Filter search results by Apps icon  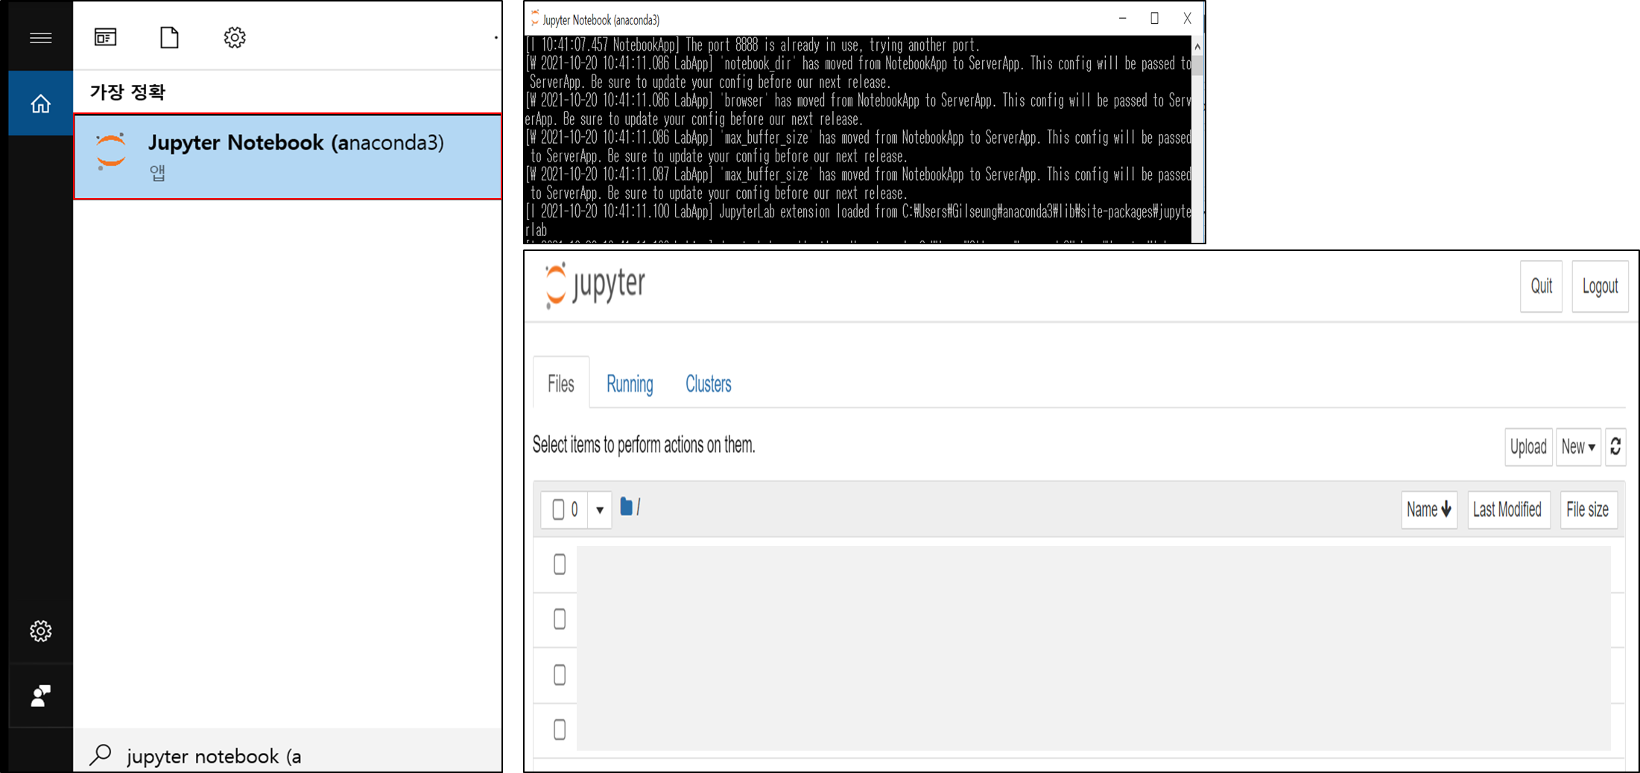(105, 37)
